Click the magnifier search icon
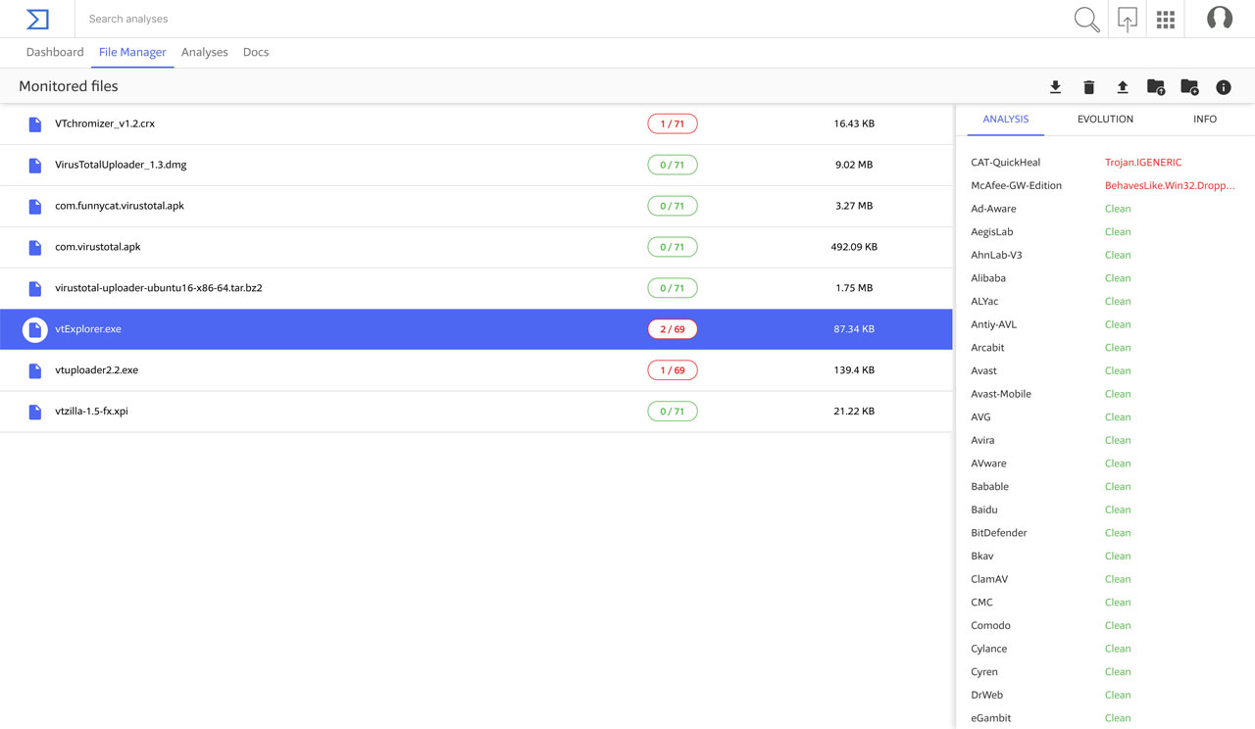Image resolution: width=1255 pixels, height=729 pixels. (1086, 19)
